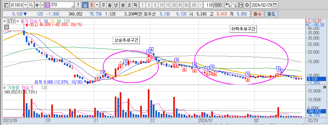
Task: Click the 3 interval button
Action: tap(148, 5)
